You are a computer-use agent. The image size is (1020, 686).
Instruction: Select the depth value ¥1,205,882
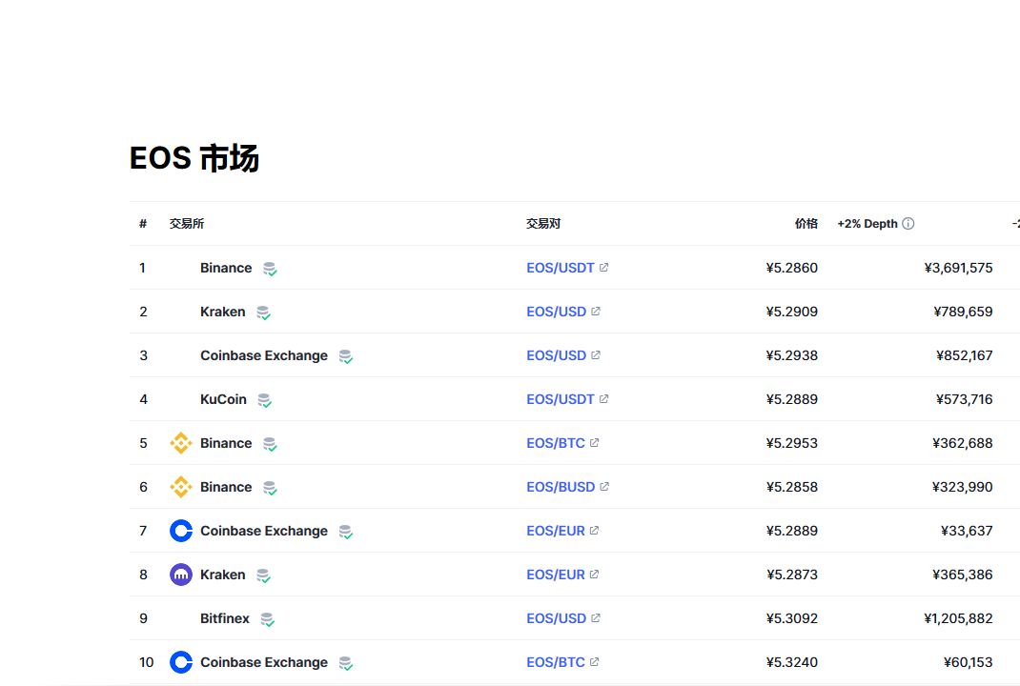958,618
